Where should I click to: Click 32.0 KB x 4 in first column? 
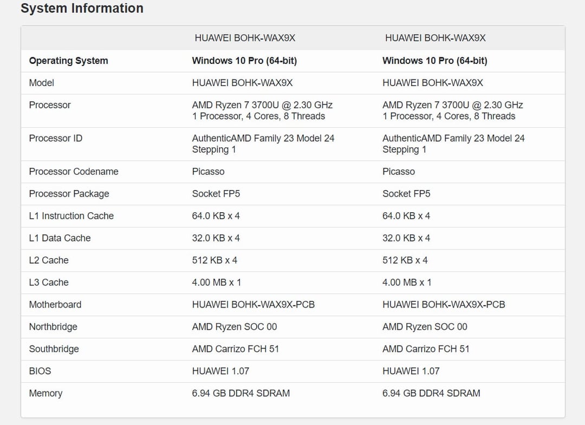tap(216, 238)
